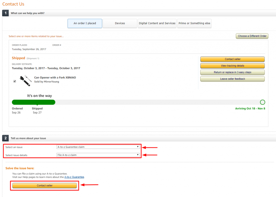This screenshot has height=197, width=276.
Task: Click Return or replace in 3 easy steps
Action: [232, 72]
